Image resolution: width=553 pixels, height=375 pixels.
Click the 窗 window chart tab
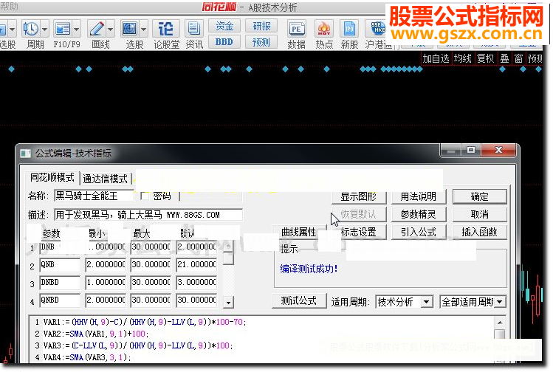(x=518, y=58)
